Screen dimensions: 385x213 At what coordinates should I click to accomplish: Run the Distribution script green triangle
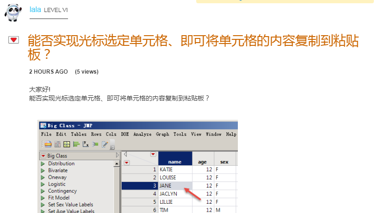point(43,163)
